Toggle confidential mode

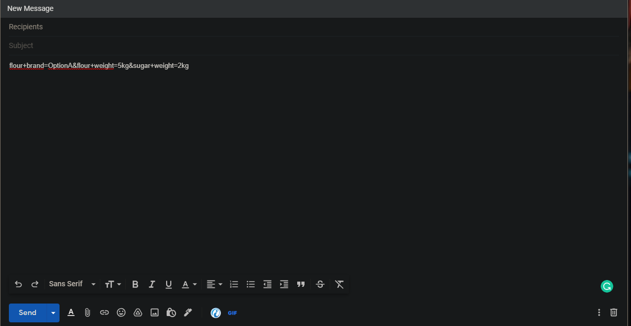point(171,312)
